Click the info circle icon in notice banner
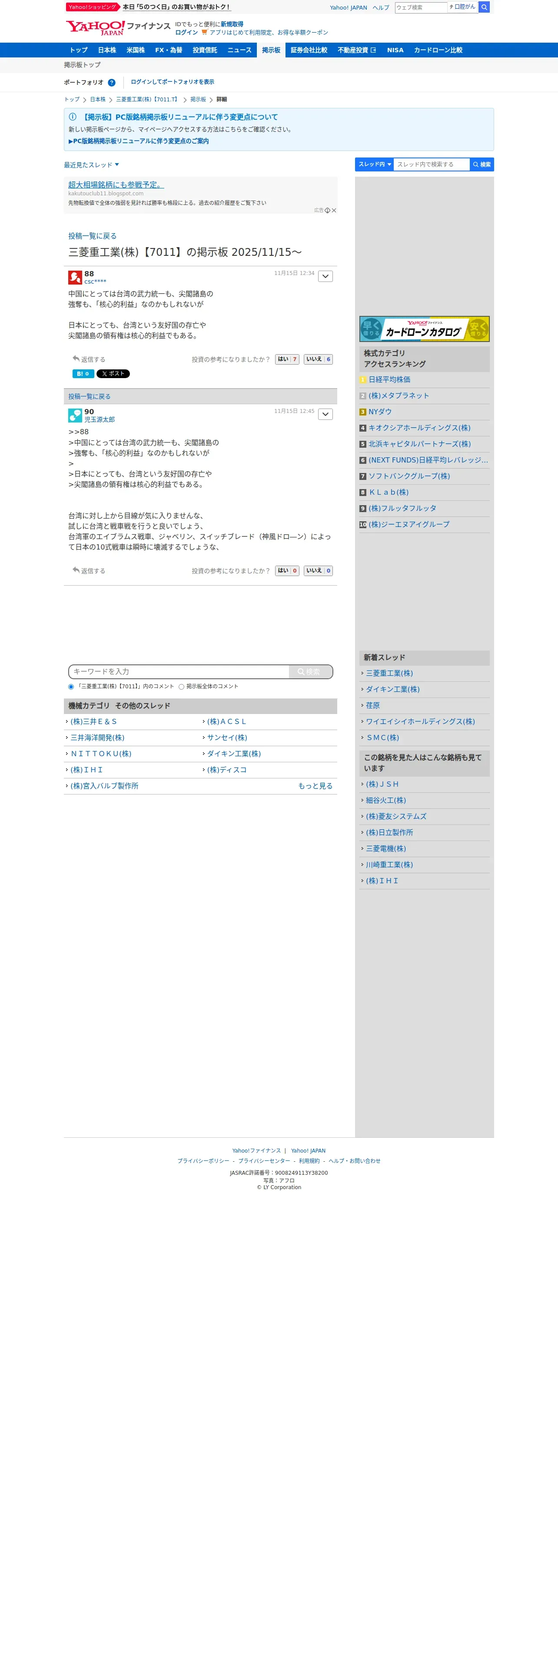 point(73,117)
